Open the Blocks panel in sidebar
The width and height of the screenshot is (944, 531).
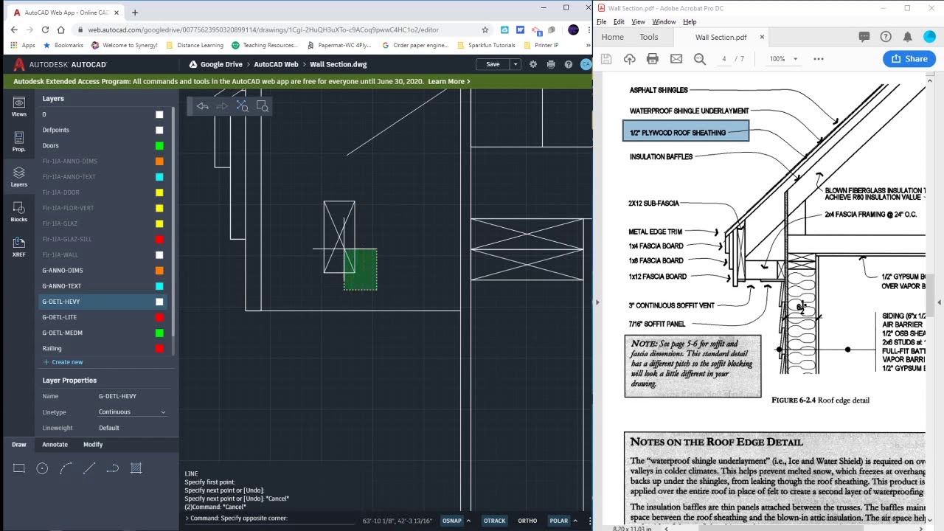(19, 212)
